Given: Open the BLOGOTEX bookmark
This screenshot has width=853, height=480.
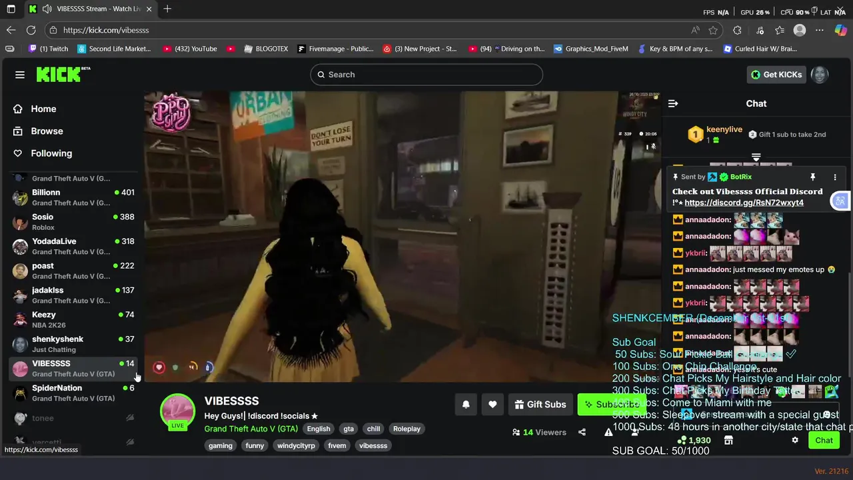Looking at the screenshot, I should click(x=266, y=49).
